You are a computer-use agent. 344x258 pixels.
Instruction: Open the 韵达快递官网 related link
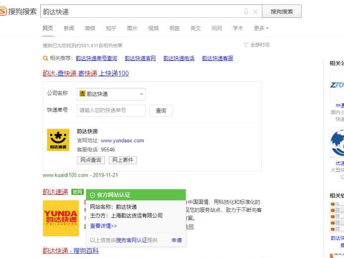point(140,58)
